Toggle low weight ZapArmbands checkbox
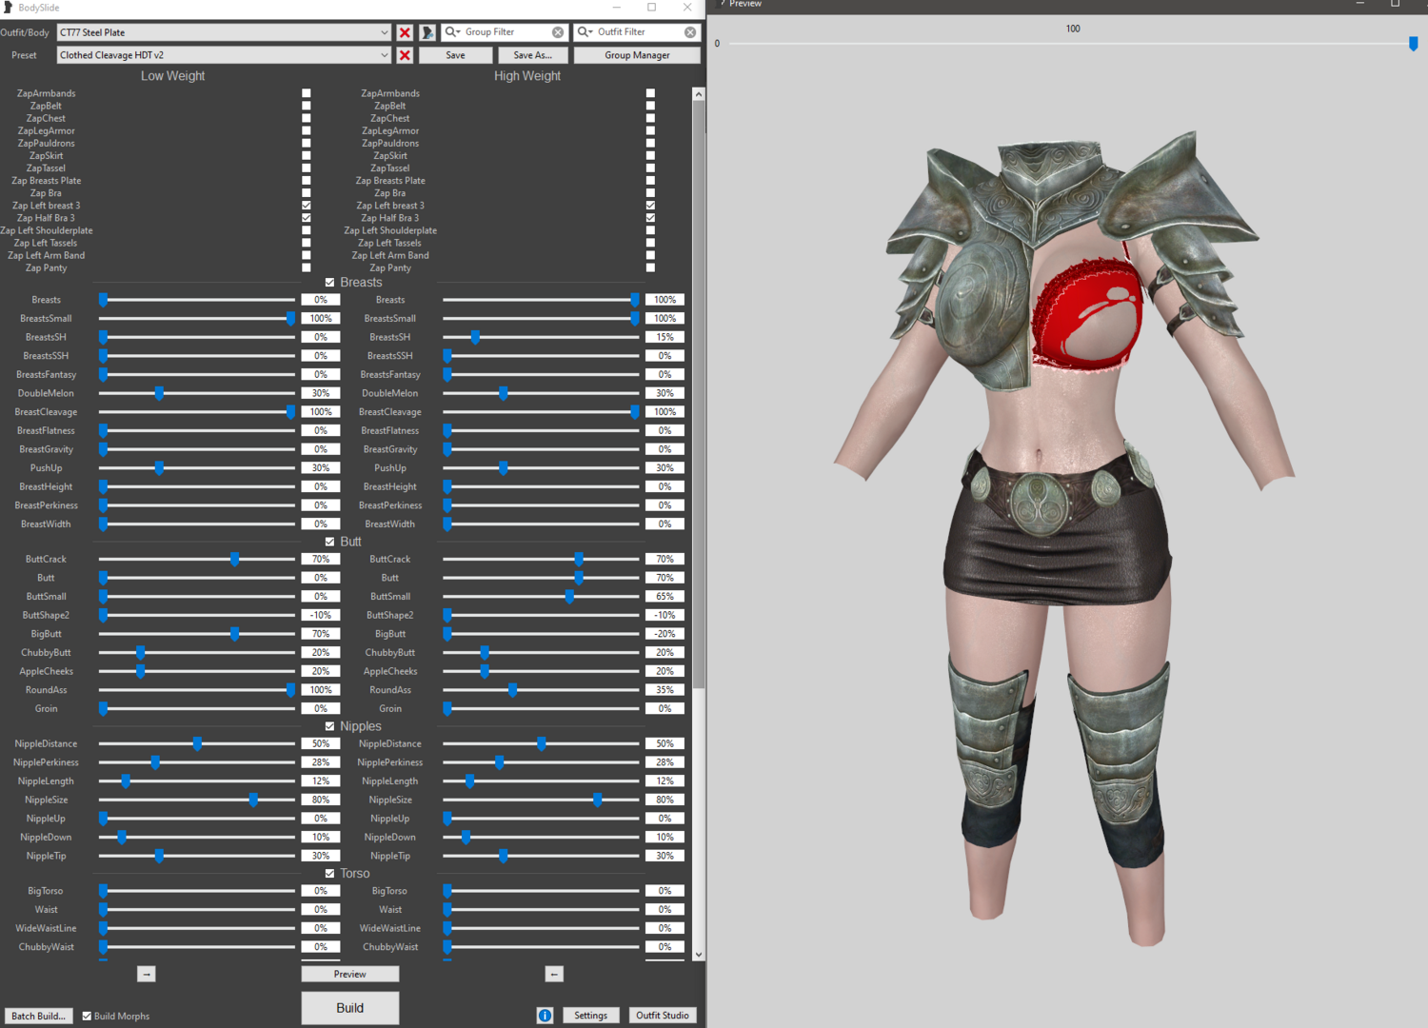1428x1028 pixels. click(307, 93)
